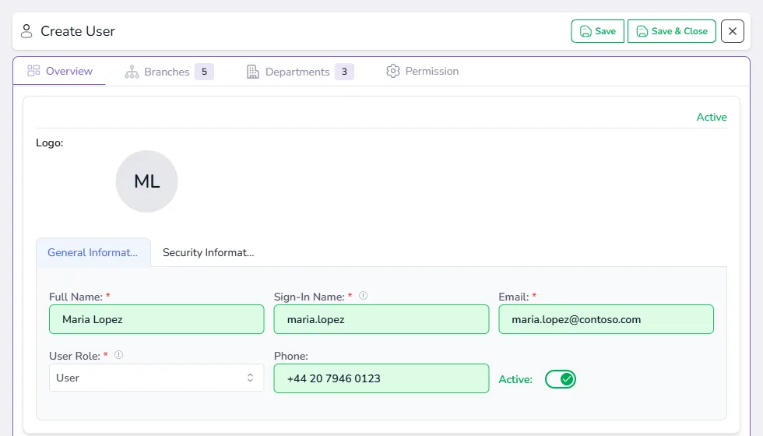Open the User Role dropdown
763x436 pixels.
[x=156, y=378]
